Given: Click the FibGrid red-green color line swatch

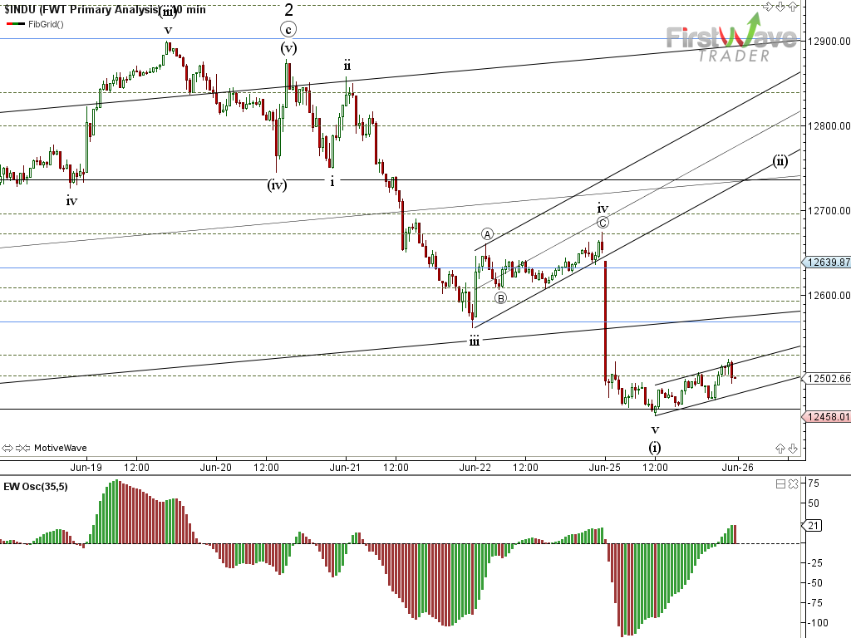Looking at the screenshot, I should (15, 23).
